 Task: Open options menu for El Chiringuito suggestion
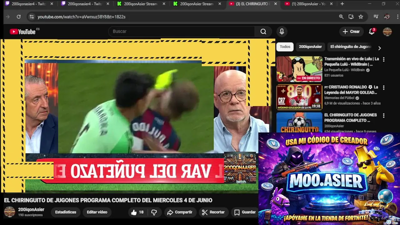coord(384,116)
